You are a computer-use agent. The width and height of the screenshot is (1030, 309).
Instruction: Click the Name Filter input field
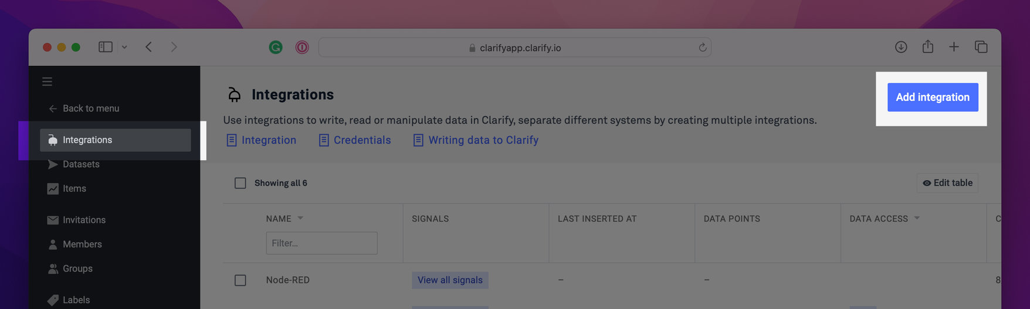click(321, 243)
